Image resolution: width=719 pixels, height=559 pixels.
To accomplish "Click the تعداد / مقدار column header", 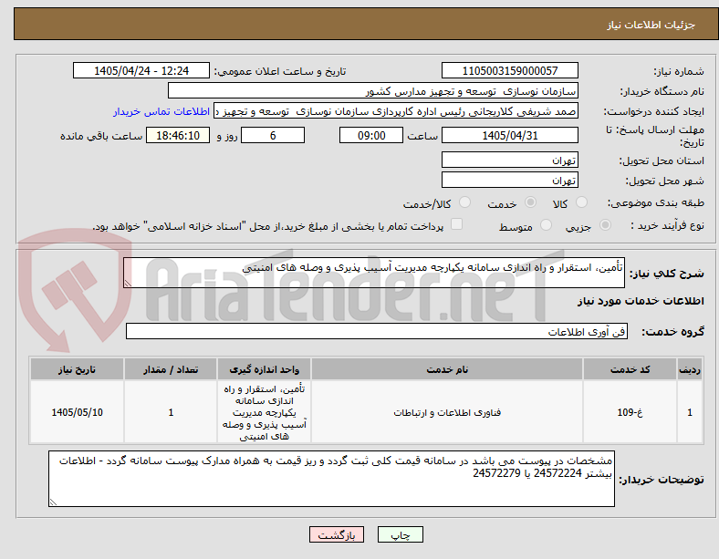I will pos(171,369).
